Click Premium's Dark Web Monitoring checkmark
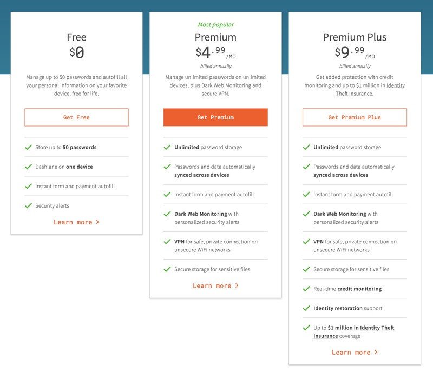This screenshot has width=433, height=372. pos(167,214)
